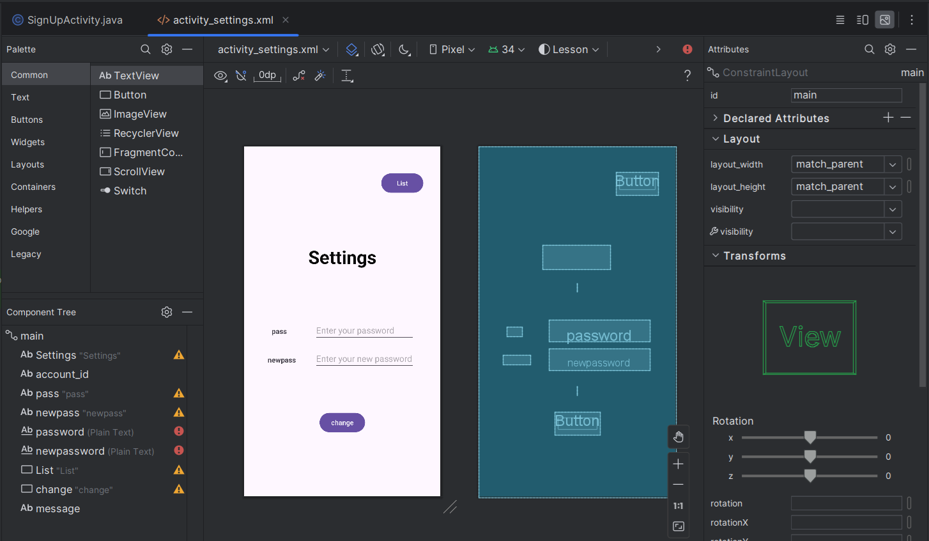
Task: Select the Text palette category
Action: point(46,97)
